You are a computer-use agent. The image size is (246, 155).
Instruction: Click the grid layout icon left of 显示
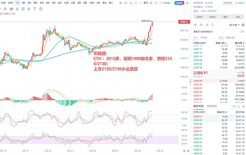[x=141, y=3]
